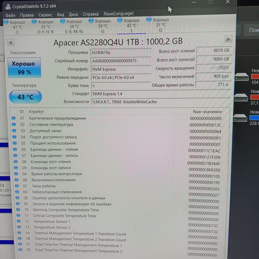Click status icon for Составная температура
This screenshot has width=259, height=259.
[x=14, y=124]
